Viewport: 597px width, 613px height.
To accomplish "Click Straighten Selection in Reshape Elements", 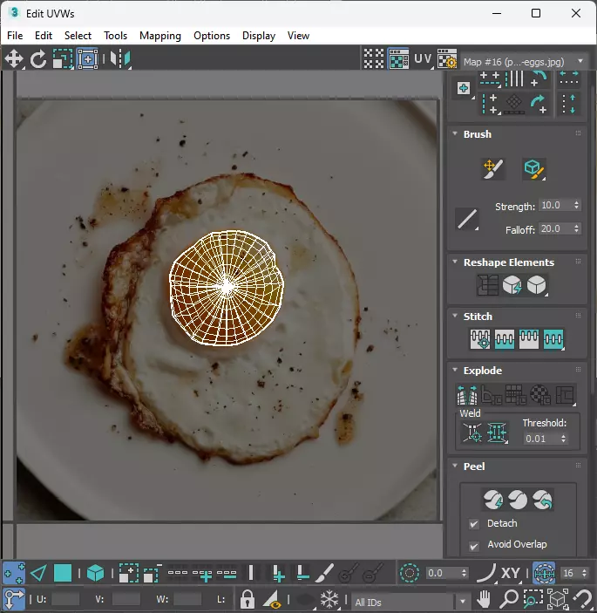I will (487, 285).
